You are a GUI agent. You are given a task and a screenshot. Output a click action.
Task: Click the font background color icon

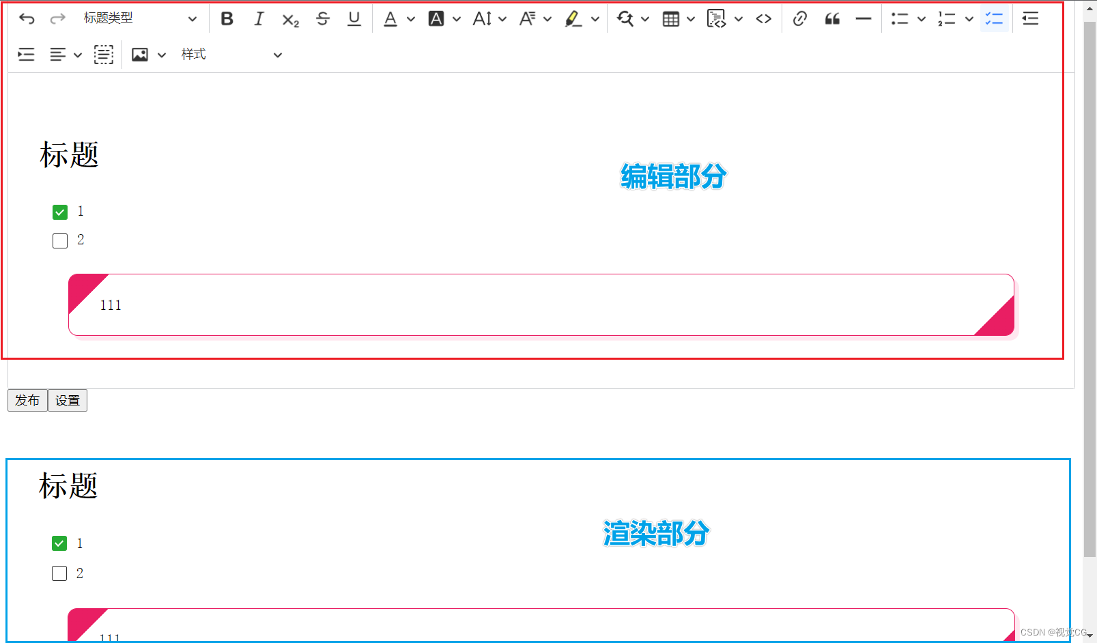point(436,18)
